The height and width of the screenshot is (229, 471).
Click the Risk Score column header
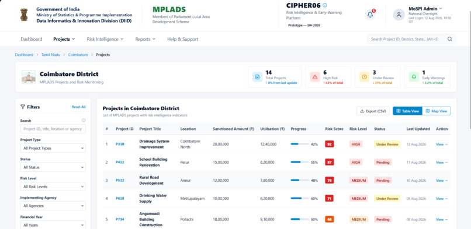click(x=334, y=129)
